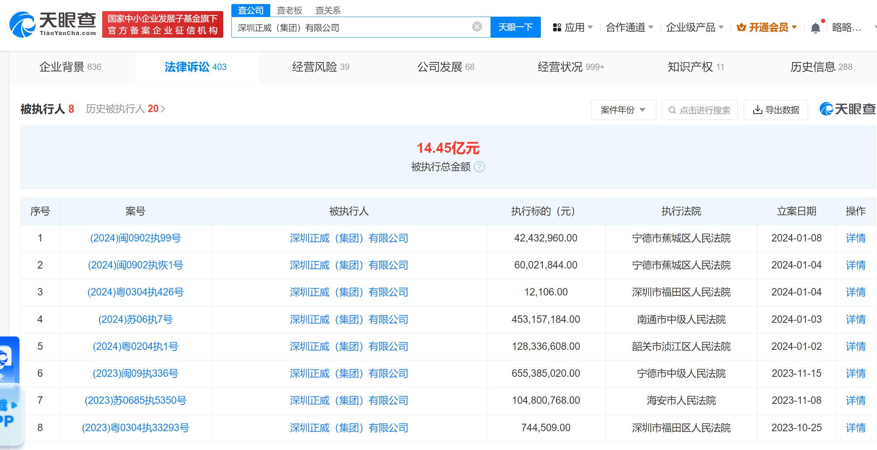Clear the search box with X icon
This screenshot has width=877, height=450.
click(x=477, y=27)
